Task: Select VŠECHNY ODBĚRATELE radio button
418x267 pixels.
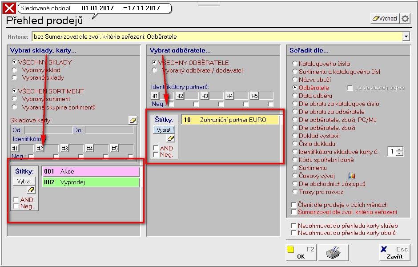Action: pyautogui.click(x=154, y=62)
